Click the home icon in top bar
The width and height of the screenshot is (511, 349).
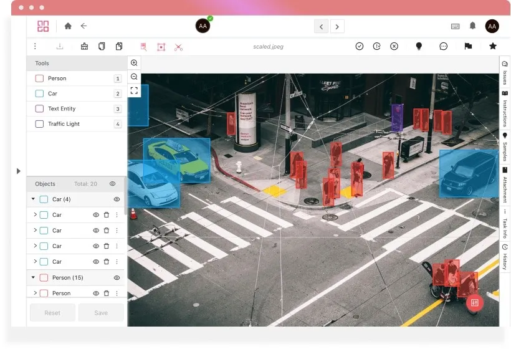pos(68,26)
